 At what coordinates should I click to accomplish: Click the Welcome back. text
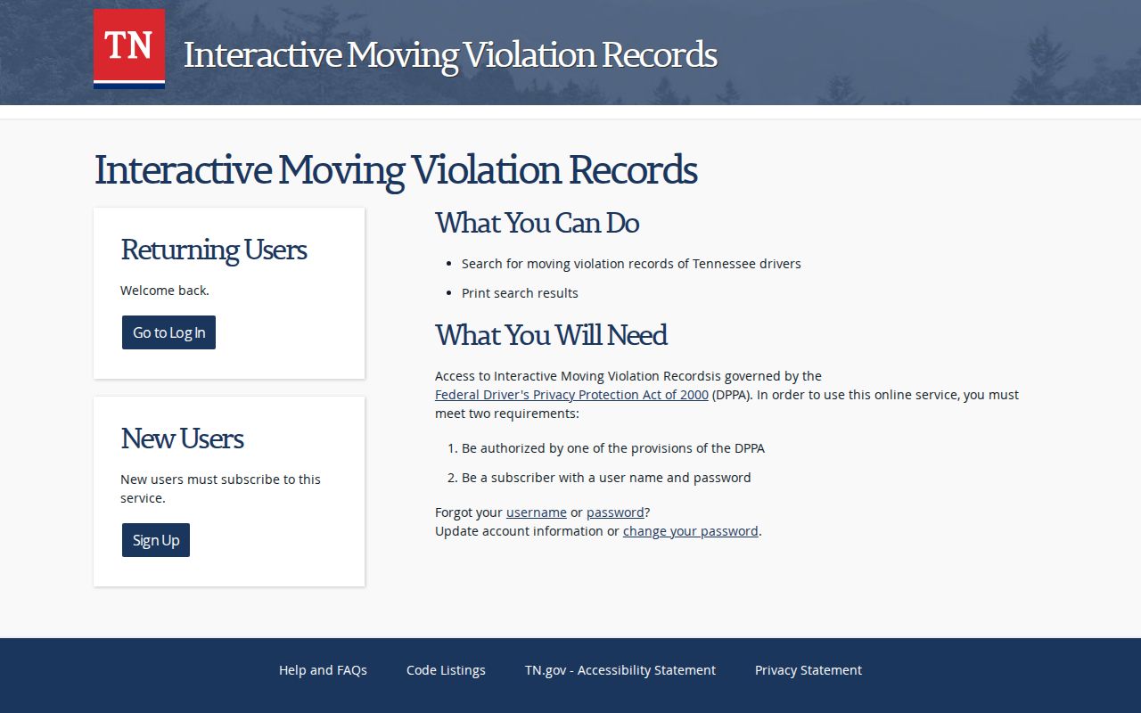pos(165,291)
